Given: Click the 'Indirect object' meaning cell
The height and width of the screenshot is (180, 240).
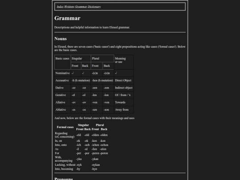Looking at the screenshot, I should tap(124, 88).
